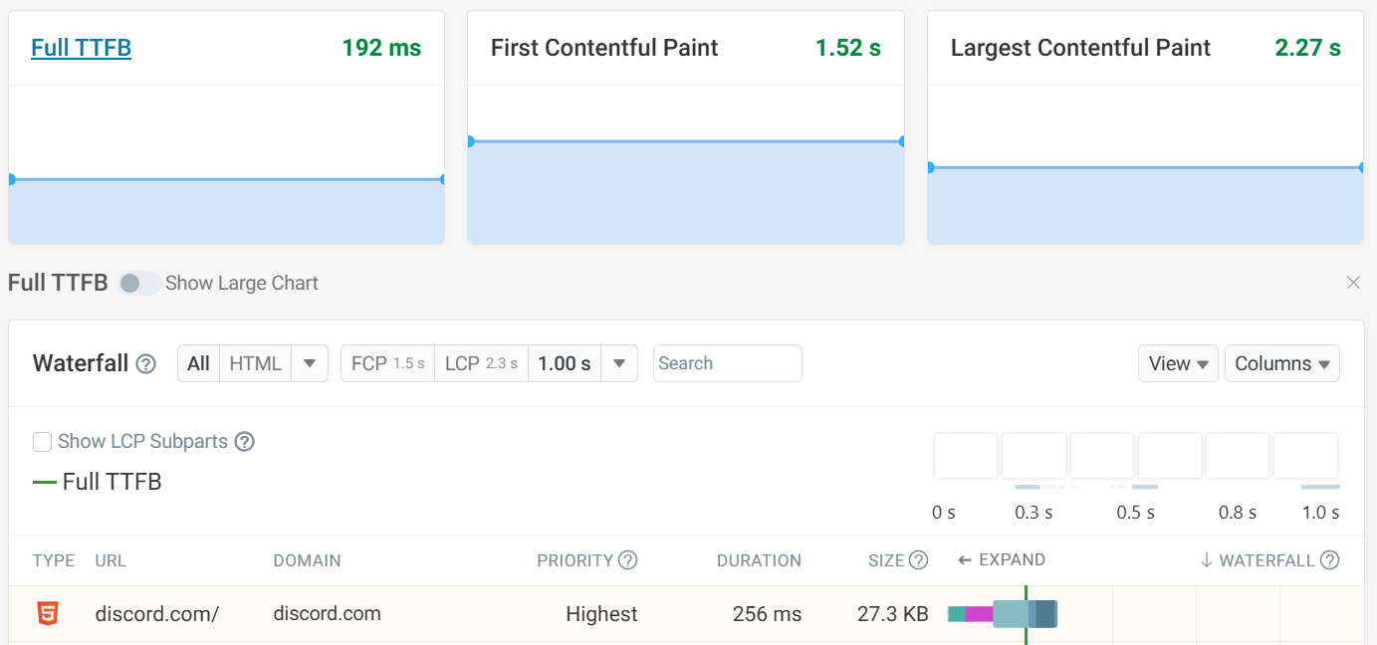
Task: Close the Full TTFB detail panel
Action: (1353, 283)
